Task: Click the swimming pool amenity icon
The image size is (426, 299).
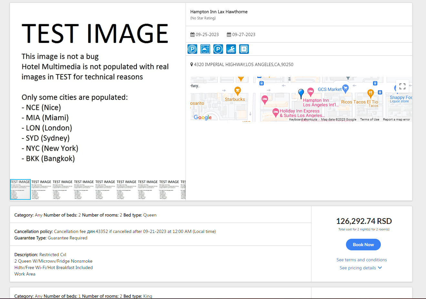Action: 231,49
